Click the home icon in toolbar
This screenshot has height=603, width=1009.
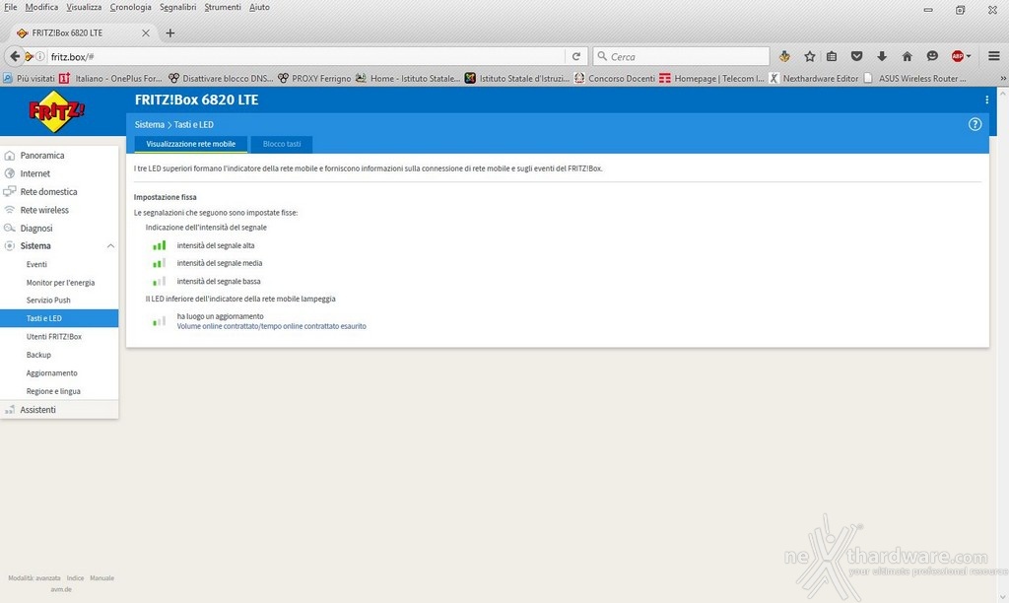coord(907,56)
